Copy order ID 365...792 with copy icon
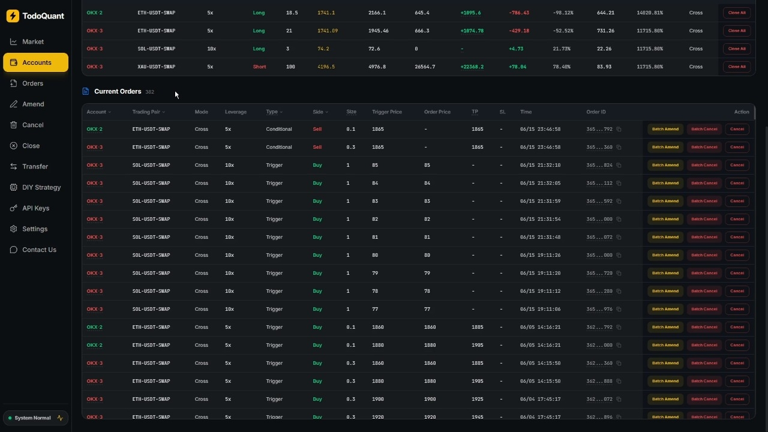This screenshot has width=768, height=432. click(x=619, y=129)
